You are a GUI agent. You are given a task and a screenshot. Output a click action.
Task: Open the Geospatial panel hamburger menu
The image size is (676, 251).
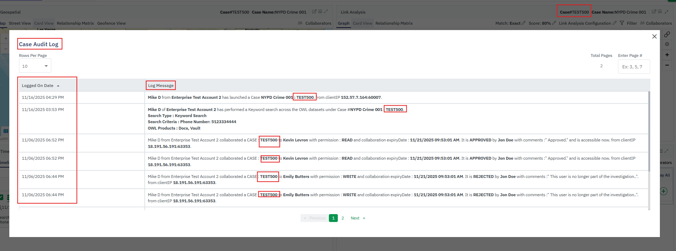(320, 12)
